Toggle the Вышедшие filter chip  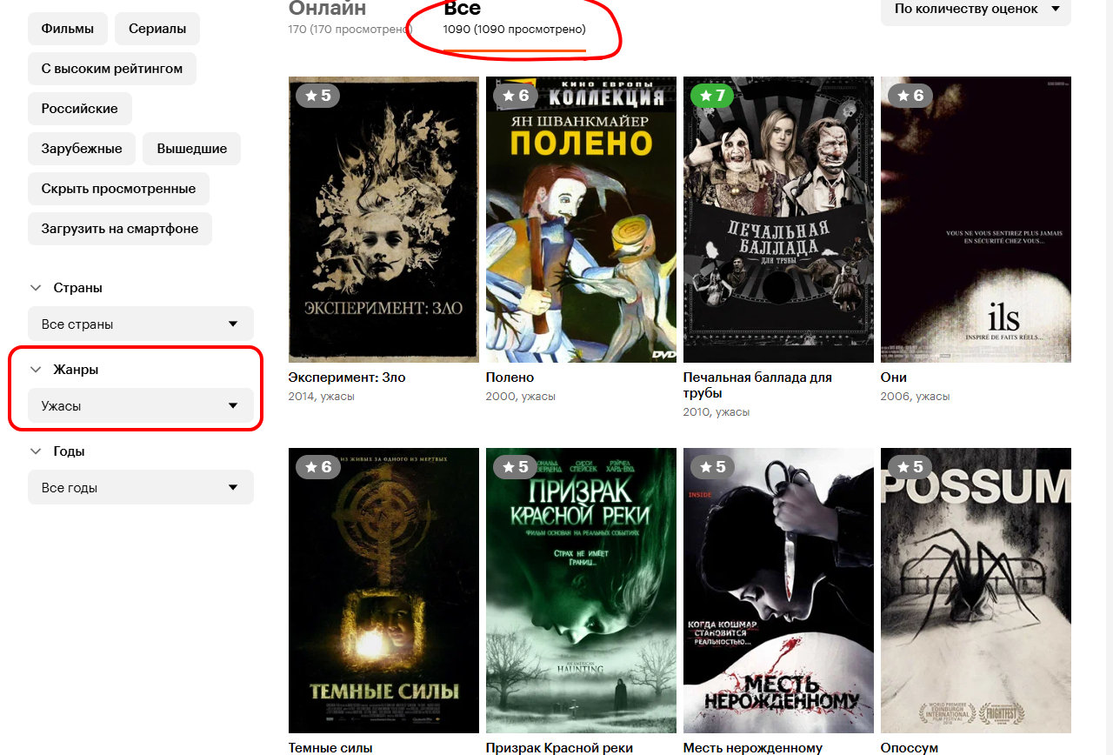(x=192, y=149)
